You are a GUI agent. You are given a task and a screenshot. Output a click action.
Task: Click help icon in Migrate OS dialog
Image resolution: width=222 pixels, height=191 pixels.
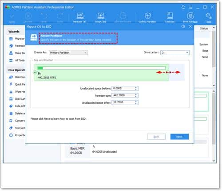pyautogui.click(x=183, y=26)
